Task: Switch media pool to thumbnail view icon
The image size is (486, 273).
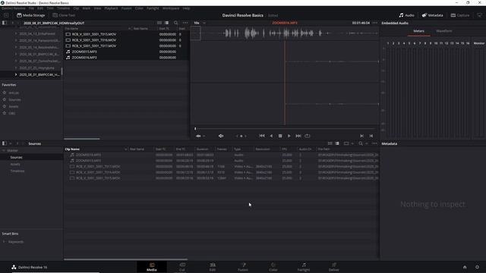Action: point(330,143)
